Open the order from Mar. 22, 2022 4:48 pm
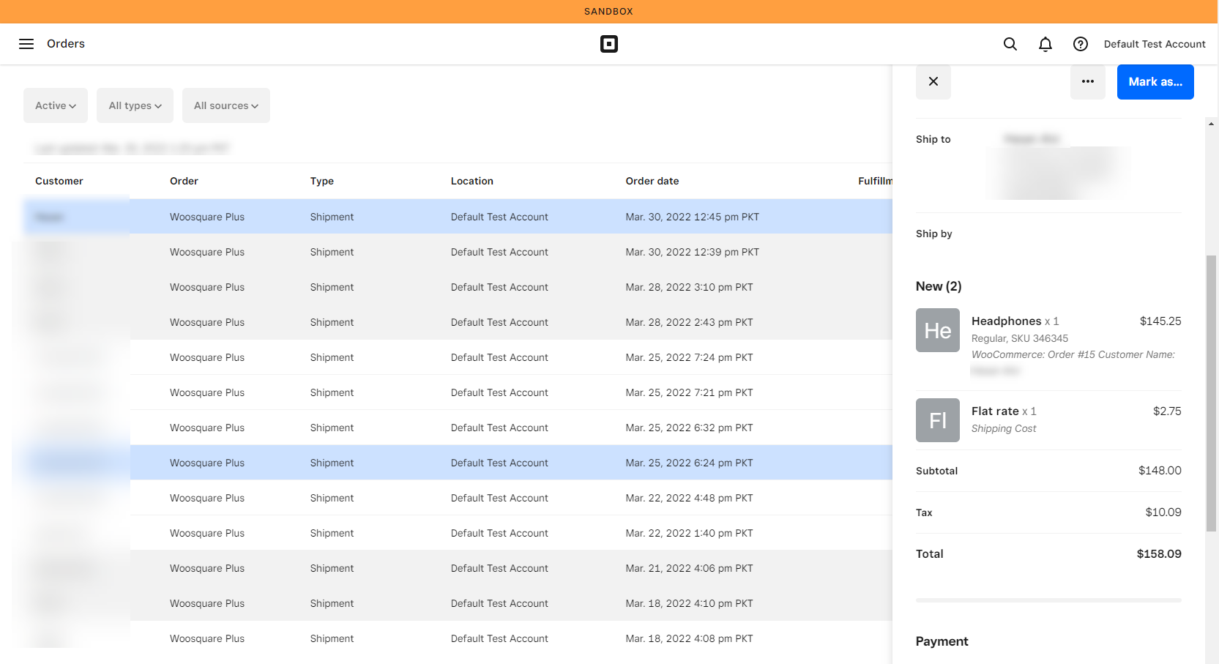This screenshot has width=1219, height=664. tap(458, 498)
